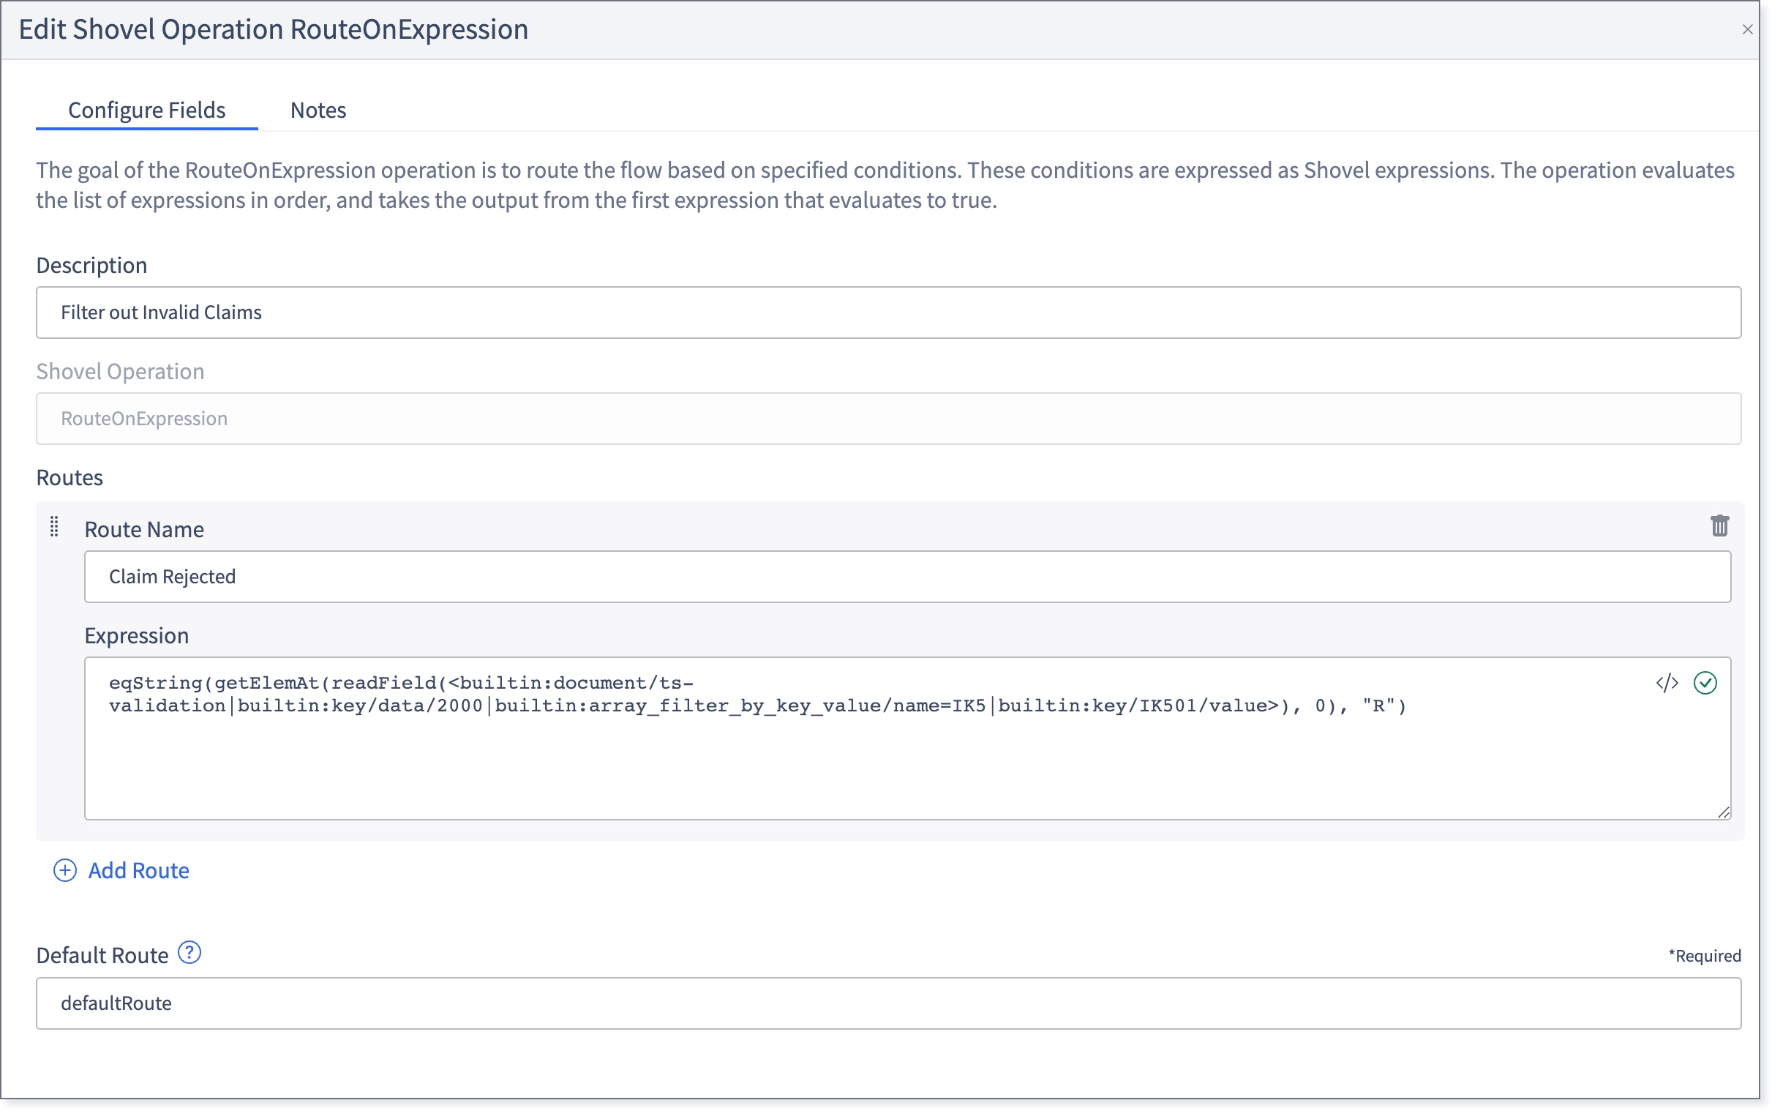This screenshot has height=1111, width=1772.
Task: Click the disabled Shovel Operation field
Action: (889, 418)
